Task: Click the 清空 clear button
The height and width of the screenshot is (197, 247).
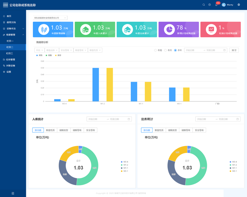Action: click(x=234, y=50)
